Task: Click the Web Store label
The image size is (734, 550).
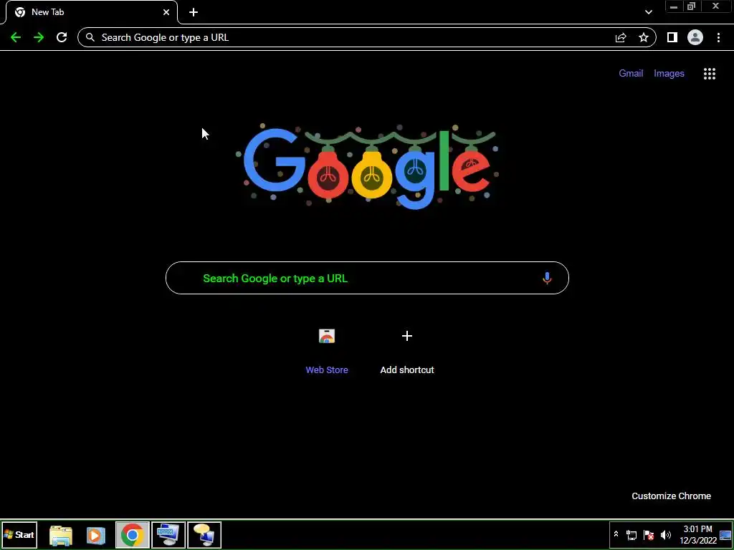Action: coord(327,370)
